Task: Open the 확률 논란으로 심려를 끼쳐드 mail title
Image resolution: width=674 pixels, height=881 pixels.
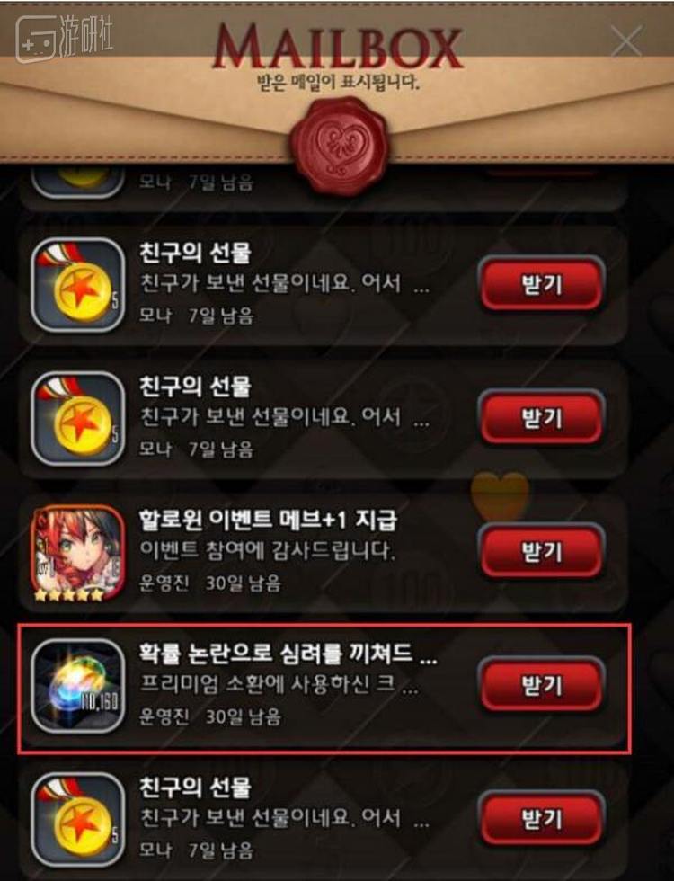Action: [288, 654]
